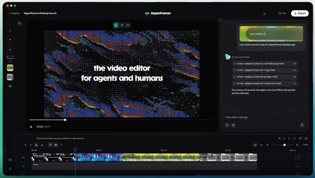Select the comment bubble tool above preview
The image size is (315, 178).
[x=128, y=25]
